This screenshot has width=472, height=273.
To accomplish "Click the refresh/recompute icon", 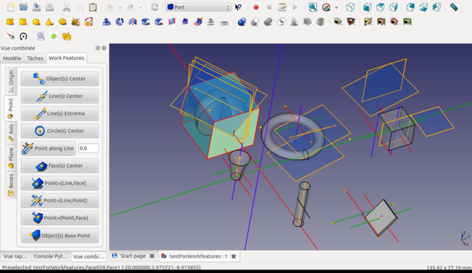I will [x=154, y=7].
